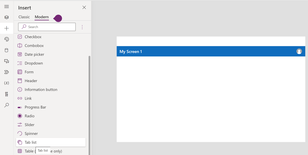Screen dimensions: 308x155
Task: Open the Power Automate flows icon
Action: tap(7, 72)
